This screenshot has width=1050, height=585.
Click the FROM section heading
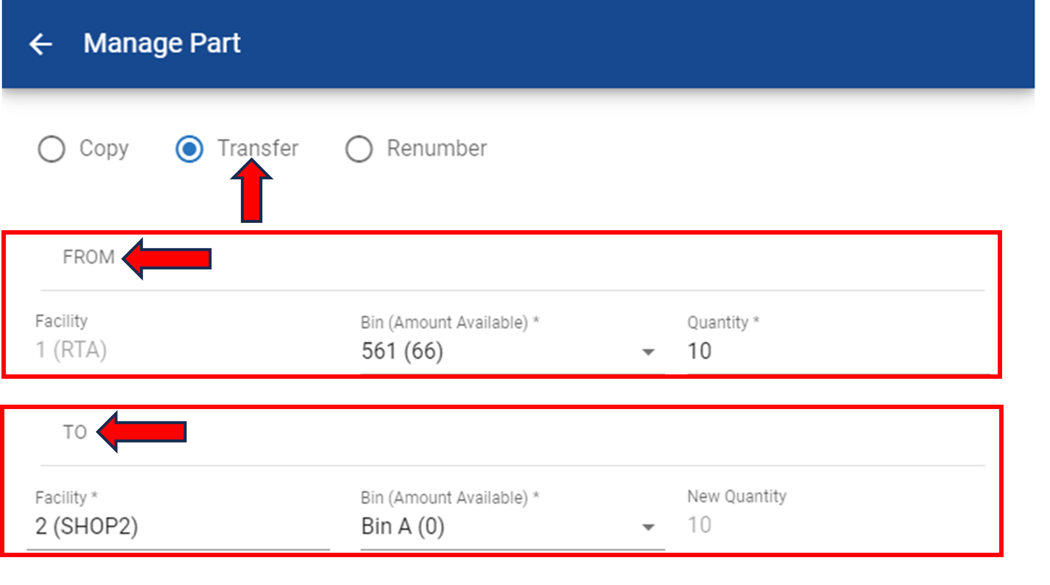pyautogui.click(x=88, y=257)
